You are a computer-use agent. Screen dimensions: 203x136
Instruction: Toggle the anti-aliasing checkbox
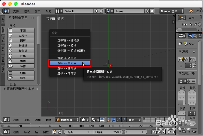click(184, 132)
